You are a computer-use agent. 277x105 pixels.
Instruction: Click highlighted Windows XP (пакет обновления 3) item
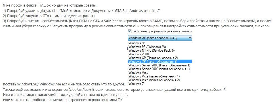160,62
